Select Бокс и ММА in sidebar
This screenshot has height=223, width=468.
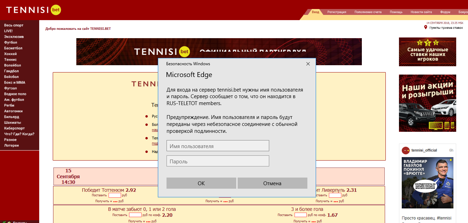pos(15,83)
